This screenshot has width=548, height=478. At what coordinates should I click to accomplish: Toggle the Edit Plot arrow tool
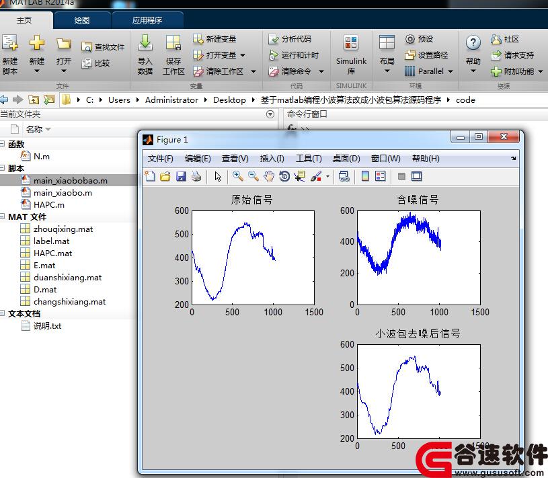click(218, 176)
